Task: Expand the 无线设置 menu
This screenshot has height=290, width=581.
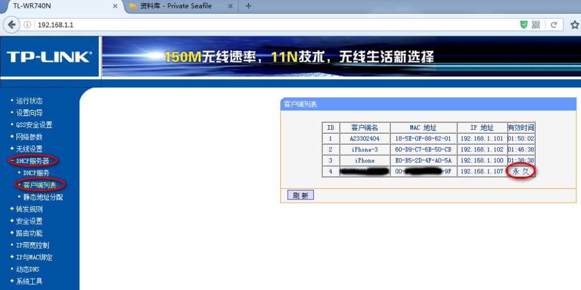Action: click(x=29, y=148)
